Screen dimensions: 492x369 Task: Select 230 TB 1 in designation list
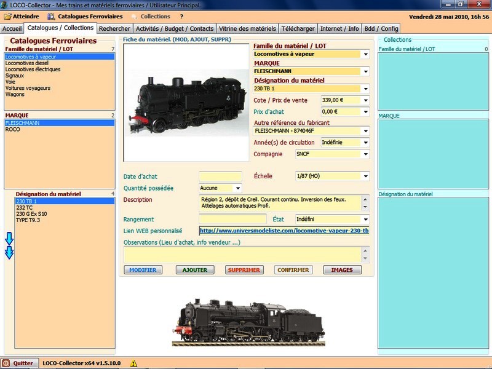(x=65, y=202)
